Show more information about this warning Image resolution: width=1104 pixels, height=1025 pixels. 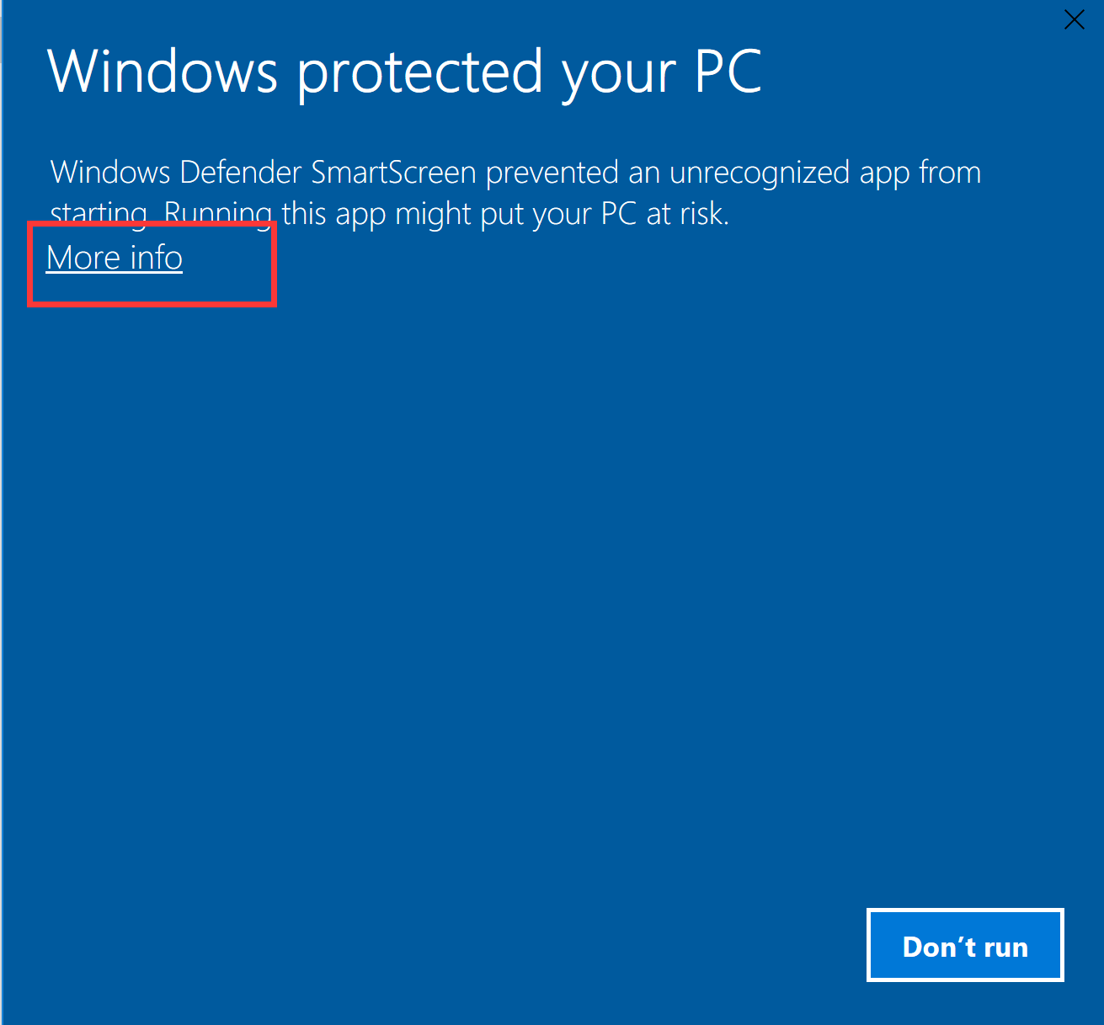(115, 258)
